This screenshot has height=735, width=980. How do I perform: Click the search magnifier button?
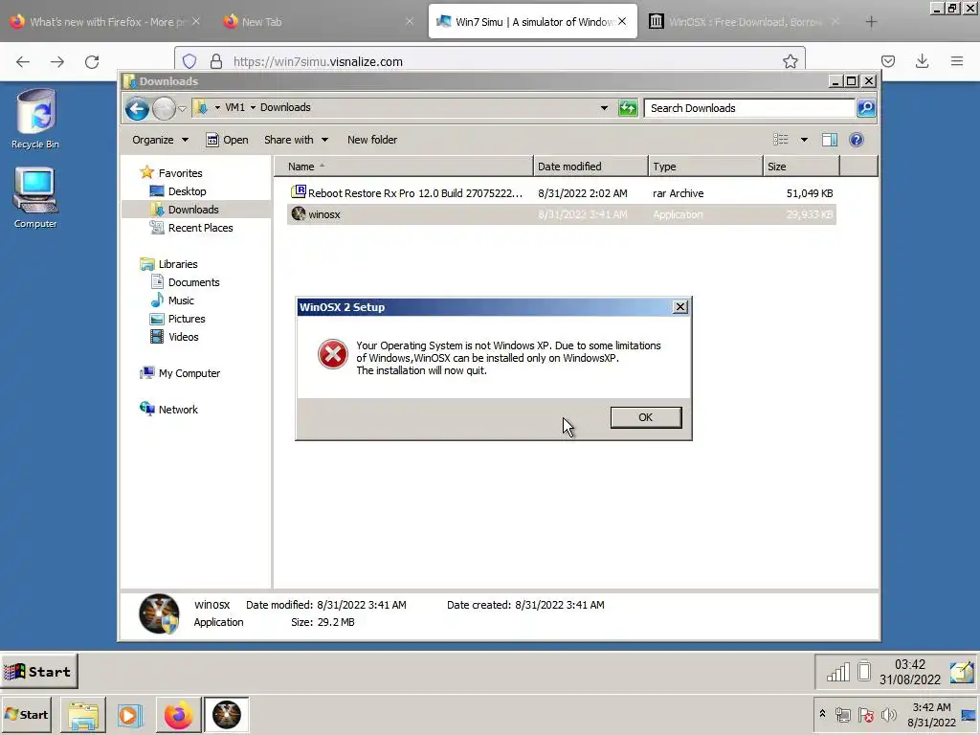[866, 108]
